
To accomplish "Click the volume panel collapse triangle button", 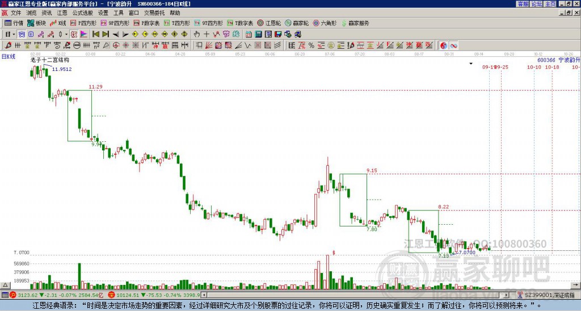I will (x=5, y=285).
